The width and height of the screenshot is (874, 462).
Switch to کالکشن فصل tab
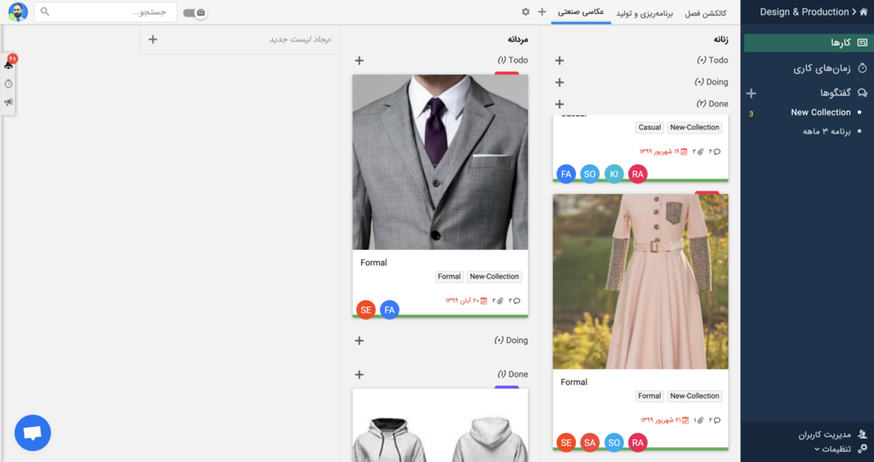[705, 13]
